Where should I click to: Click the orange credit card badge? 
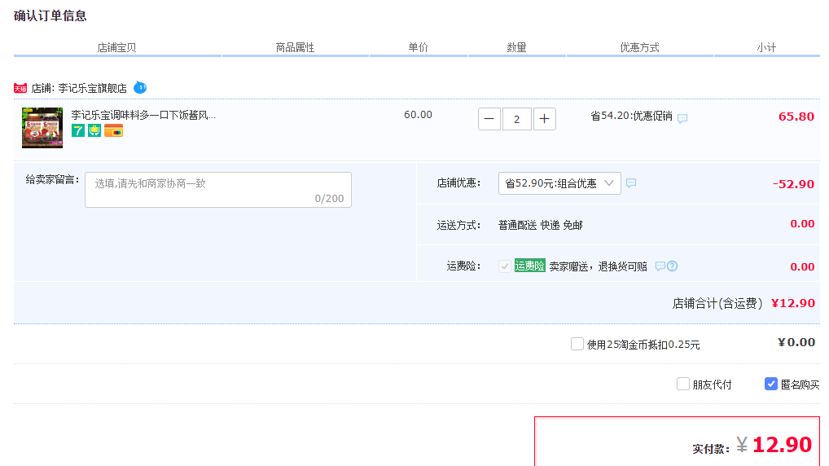coord(113,130)
